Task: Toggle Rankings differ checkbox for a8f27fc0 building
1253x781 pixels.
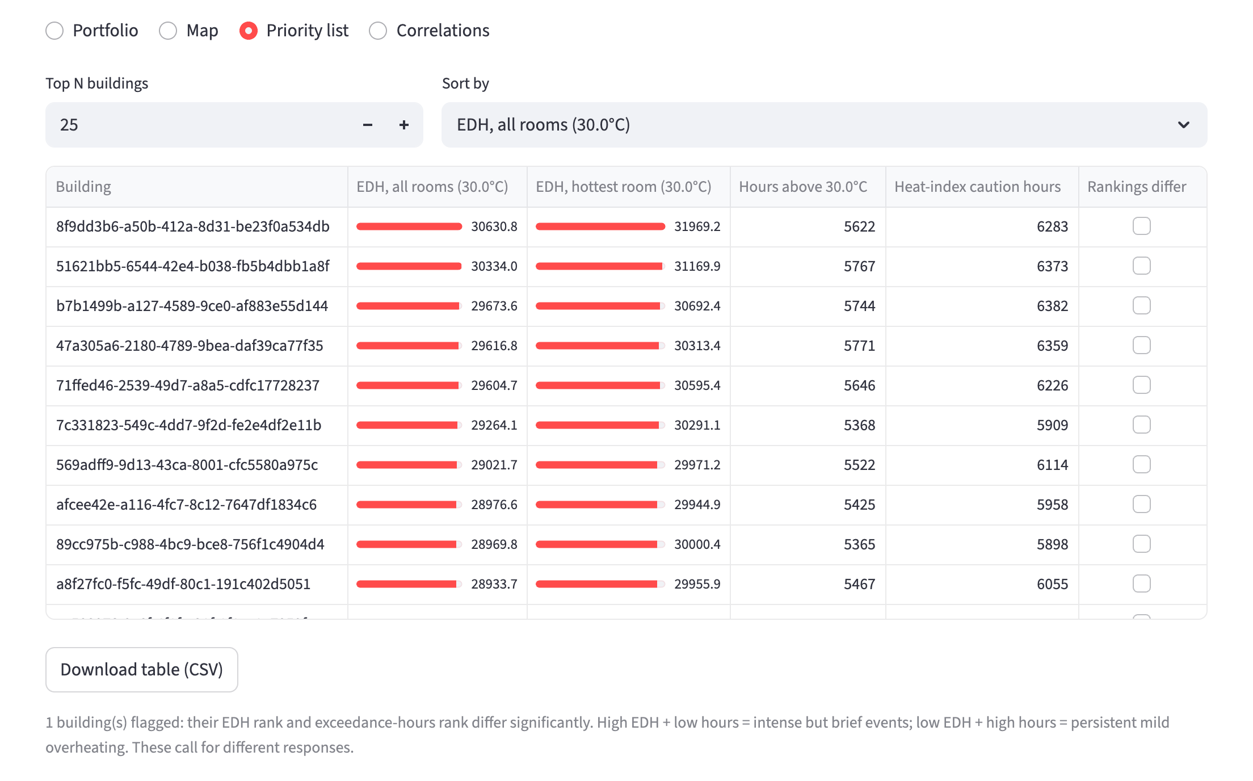Action: coord(1142,584)
